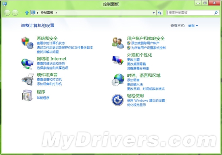Screen dimensions: 222x155
Task: Go up one level with the up arrow
Action: click(27, 13)
